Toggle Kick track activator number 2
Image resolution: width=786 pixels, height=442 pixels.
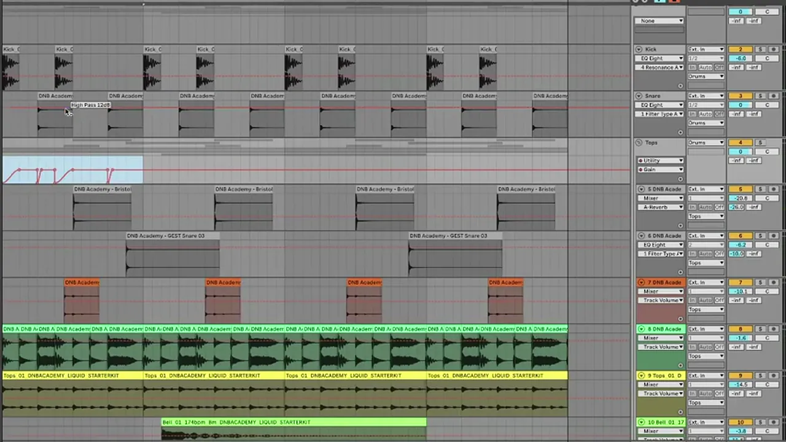741,49
